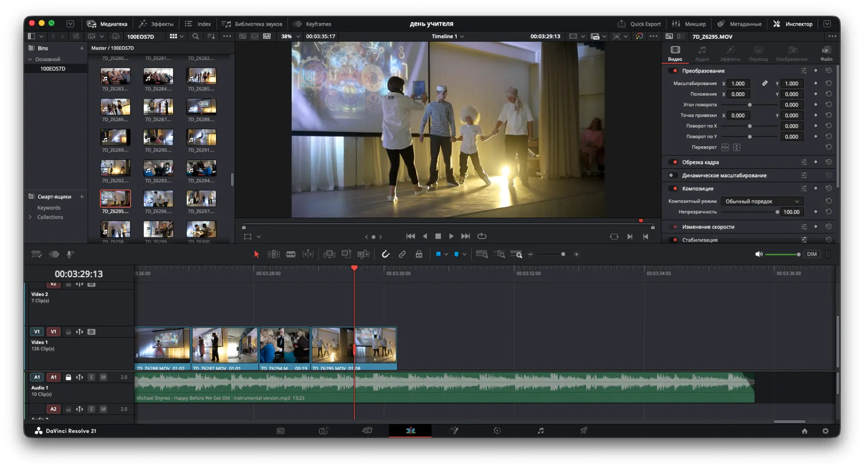Toggle the Linked Selection chain icon

pos(402,254)
